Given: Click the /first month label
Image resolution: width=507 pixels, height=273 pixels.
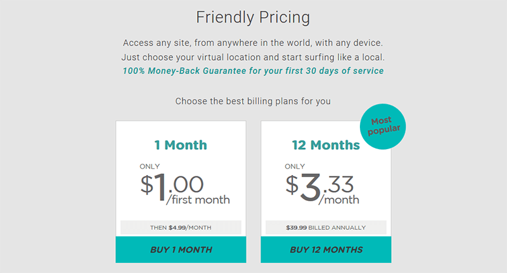Looking at the screenshot, I should [x=198, y=200].
